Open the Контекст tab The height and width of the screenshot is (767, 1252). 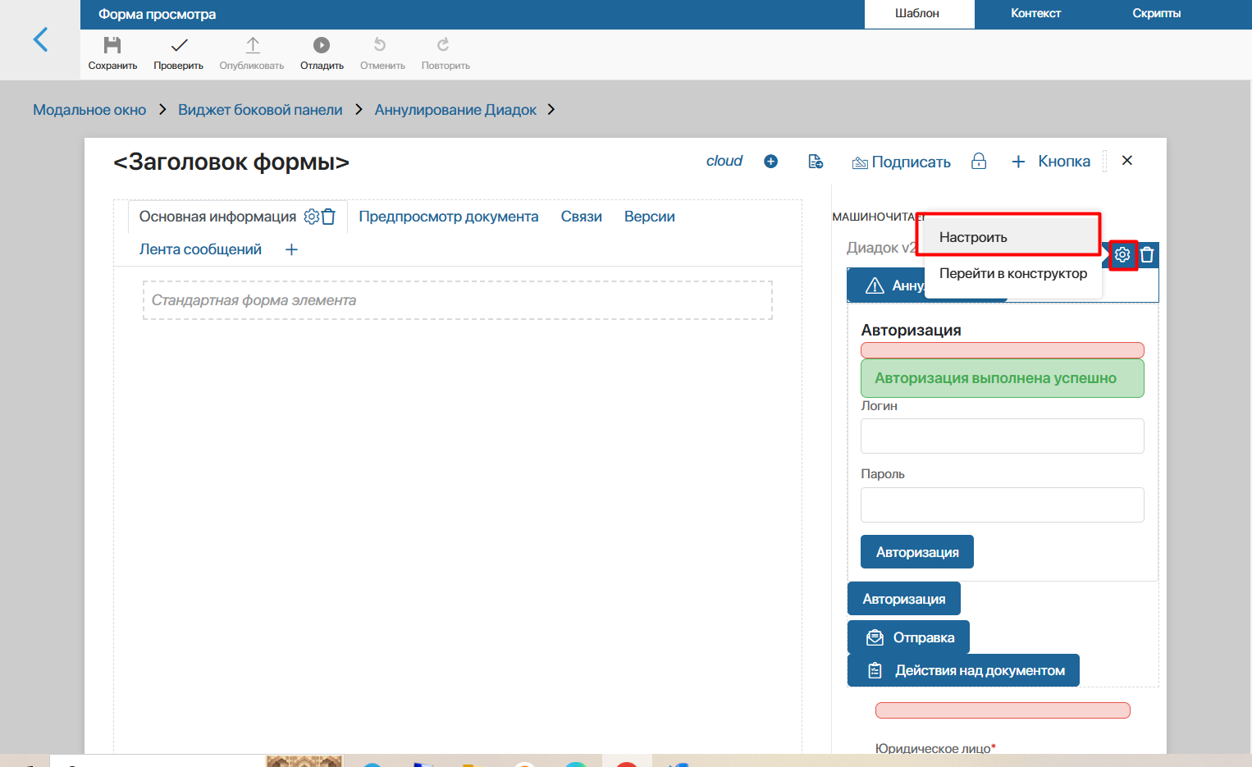coord(1035,14)
